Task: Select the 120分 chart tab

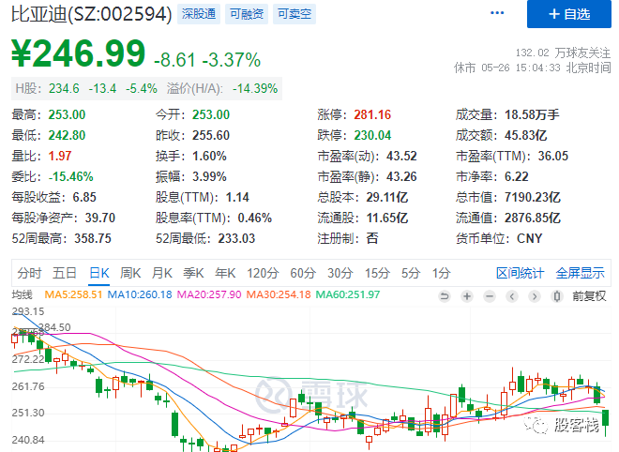Action: coord(263,273)
